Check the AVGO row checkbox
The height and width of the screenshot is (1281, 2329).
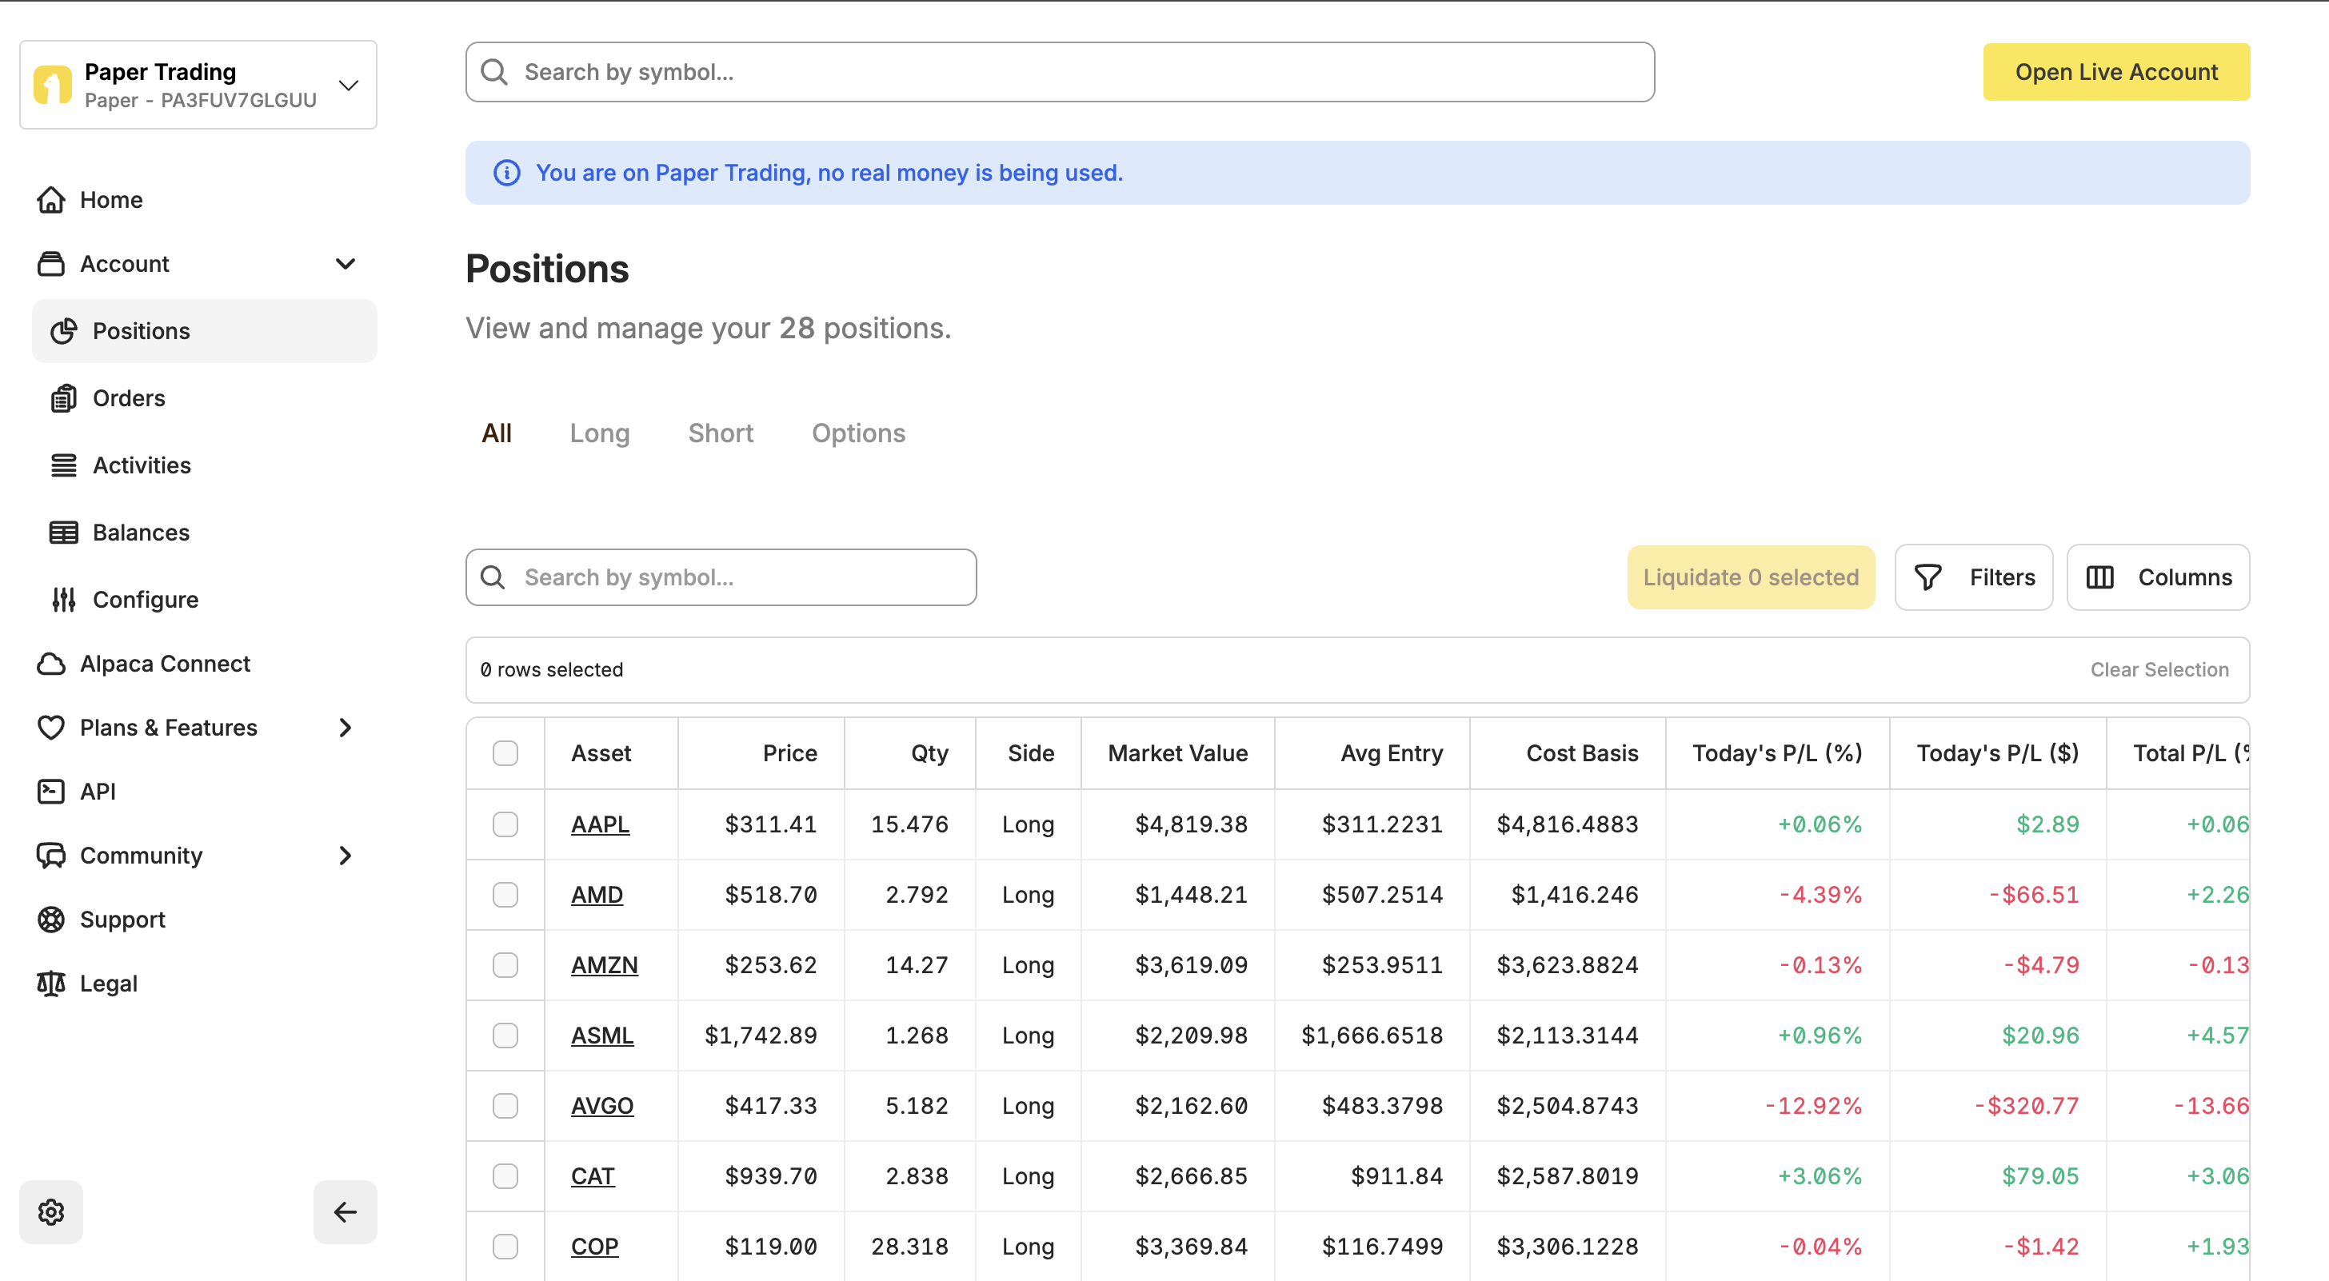pyautogui.click(x=505, y=1107)
